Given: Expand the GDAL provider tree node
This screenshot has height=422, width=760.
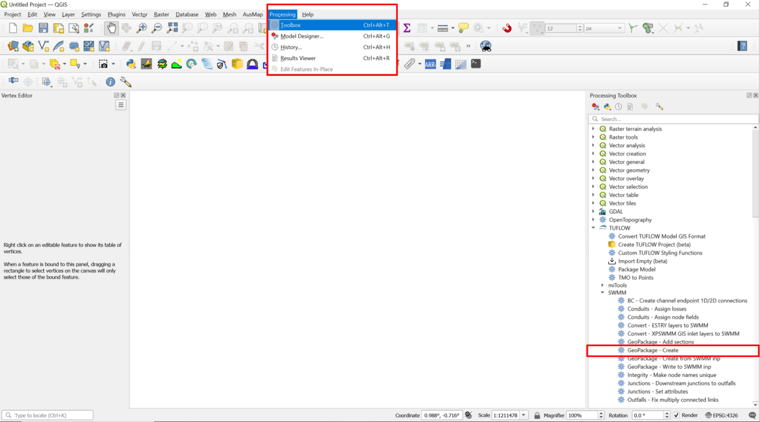Looking at the screenshot, I should (x=593, y=211).
